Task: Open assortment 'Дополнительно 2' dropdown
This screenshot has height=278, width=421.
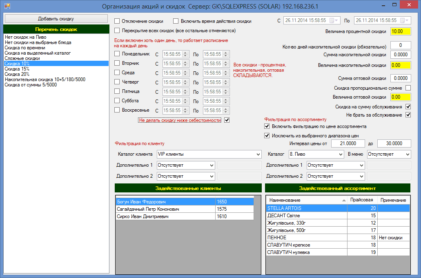Action: (x=336, y=176)
